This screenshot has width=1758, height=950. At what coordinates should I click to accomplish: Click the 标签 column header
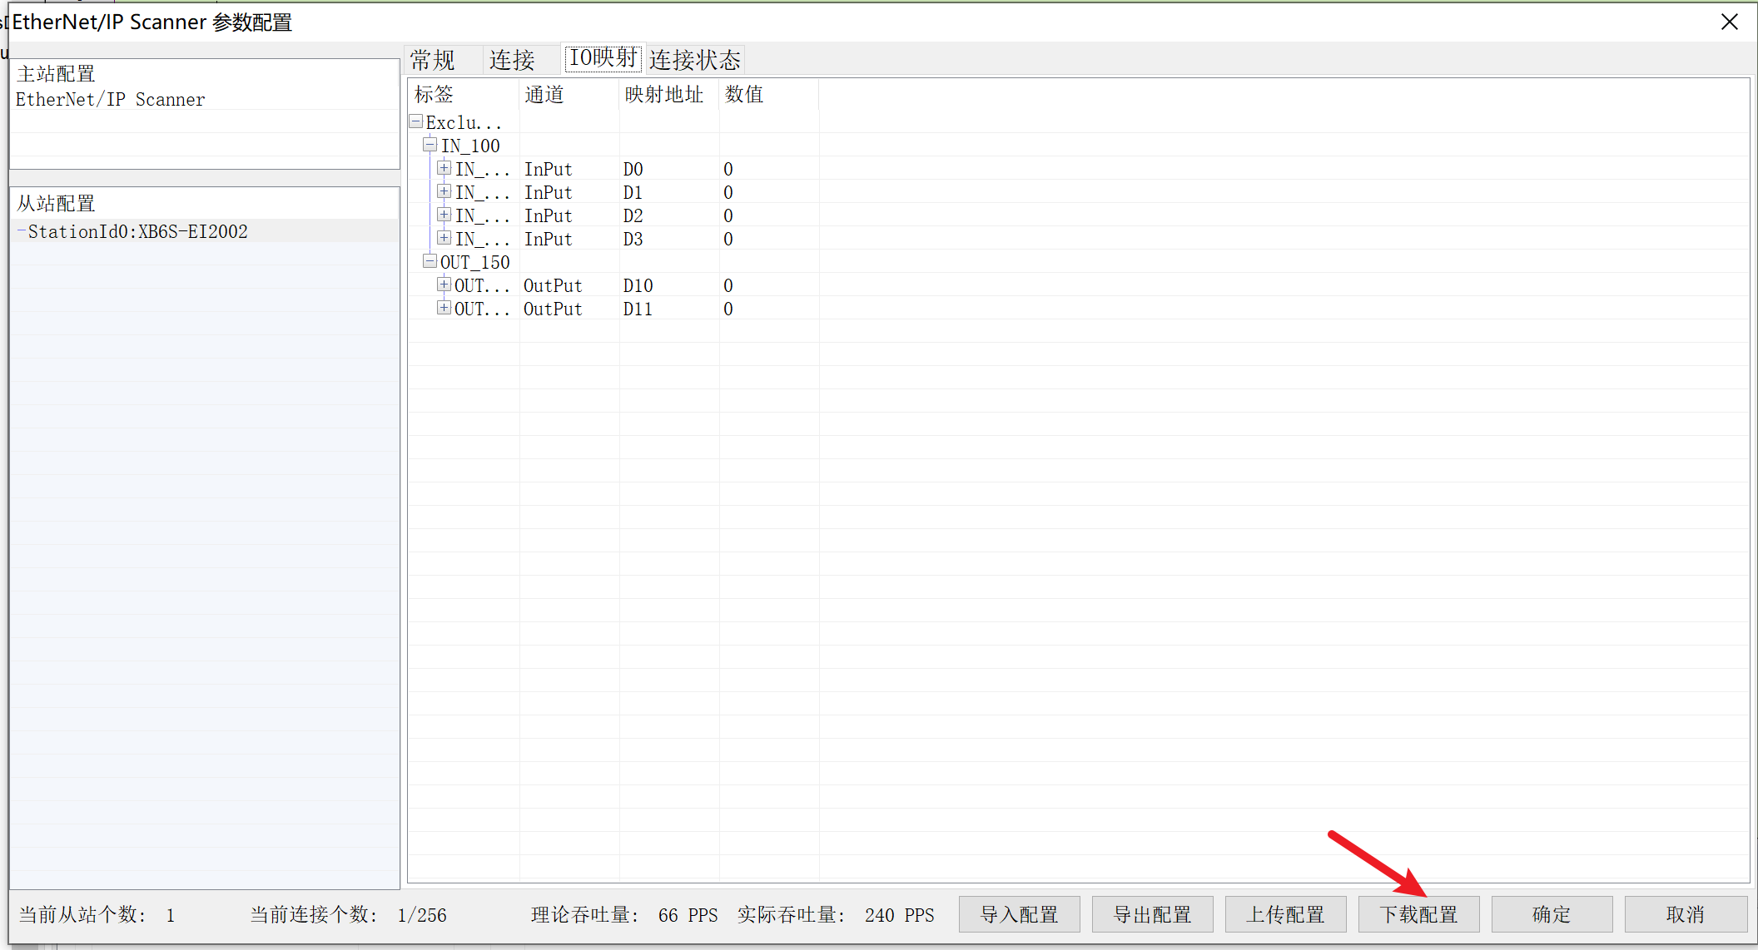tap(464, 94)
